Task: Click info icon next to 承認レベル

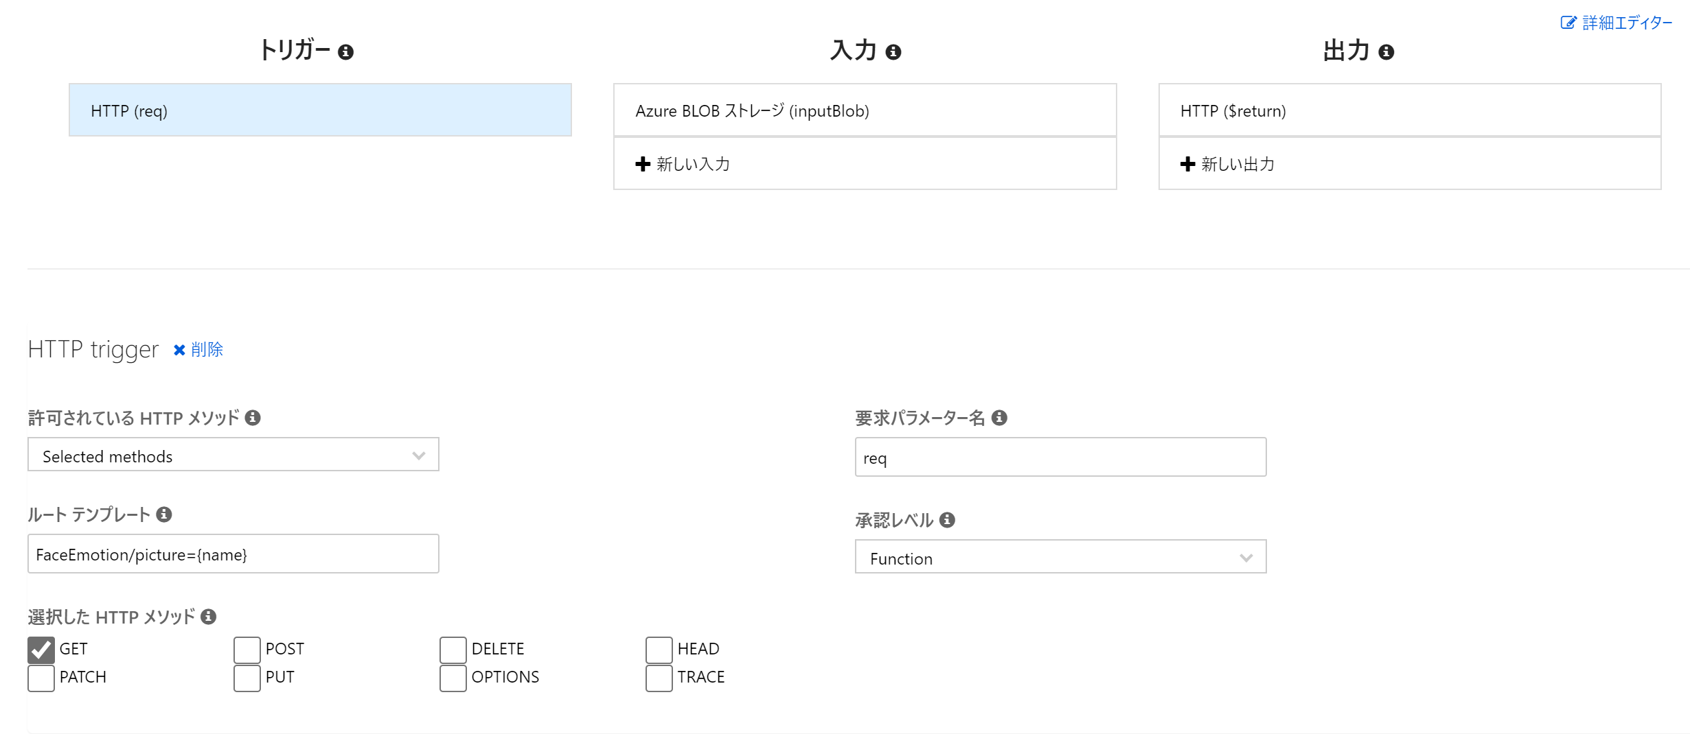Action: 947,520
